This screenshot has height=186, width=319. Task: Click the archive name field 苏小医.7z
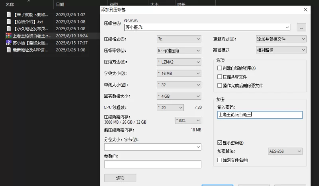point(207,27)
